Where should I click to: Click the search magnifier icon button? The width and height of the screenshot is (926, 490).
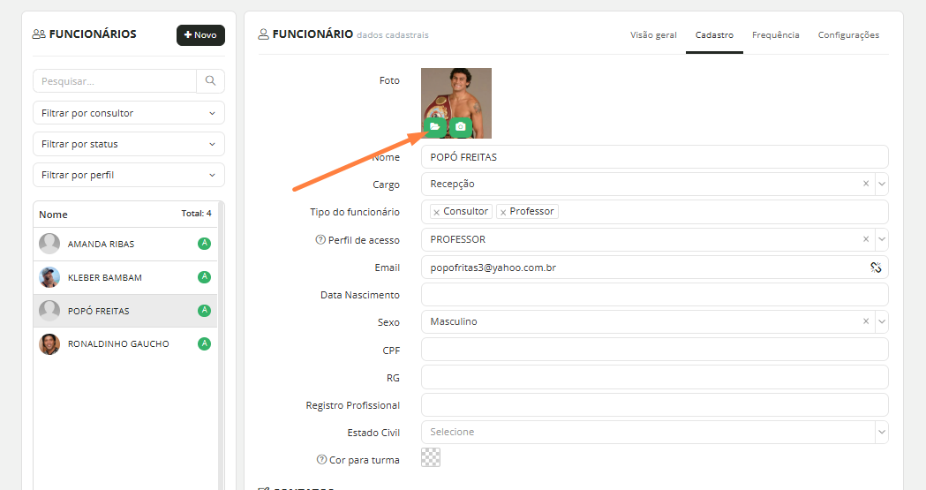pyautogui.click(x=210, y=81)
